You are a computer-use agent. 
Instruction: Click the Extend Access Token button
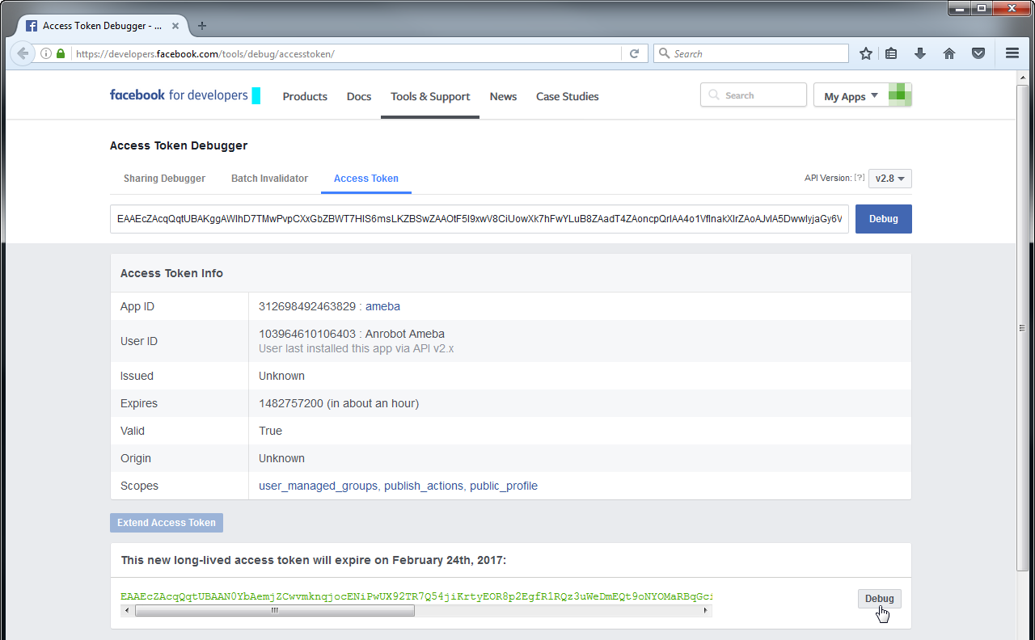pyautogui.click(x=167, y=523)
